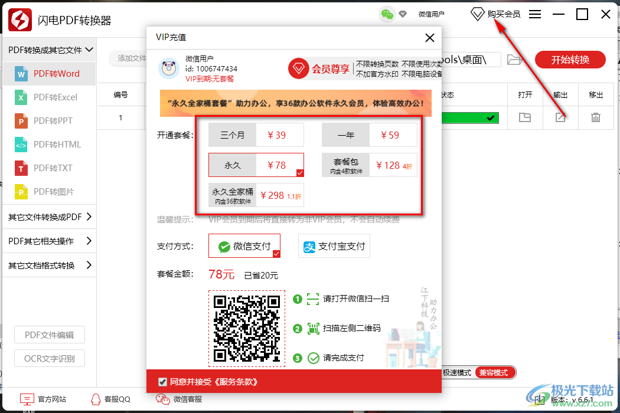Expand 其它文档格式转换 section

[x=50, y=265]
